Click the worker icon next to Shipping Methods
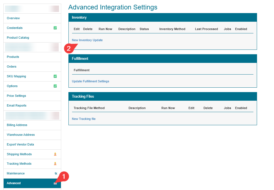The width and height of the screenshot is (274, 190). [55, 154]
